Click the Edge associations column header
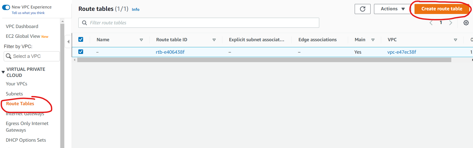 pyautogui.click(x=318, y=40)
